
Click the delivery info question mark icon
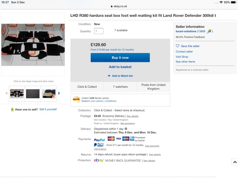click(126, 129)
